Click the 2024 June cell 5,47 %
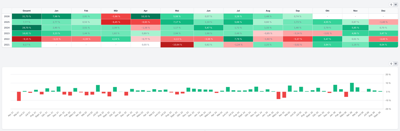 tap(208, 28)
